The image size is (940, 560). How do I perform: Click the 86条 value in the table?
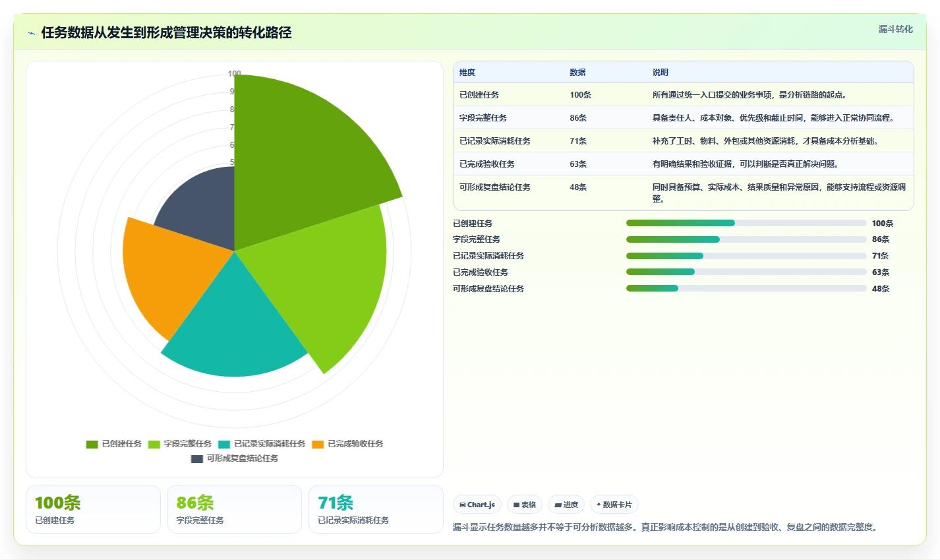point(578,118)
